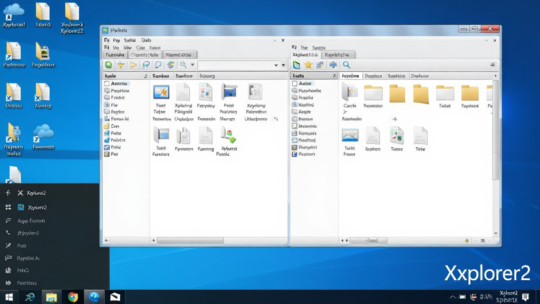Screen dimensions: 540x304
Task: Click the colorful swirl icon in left pane toolbar
Action: [x=170, y=65]
